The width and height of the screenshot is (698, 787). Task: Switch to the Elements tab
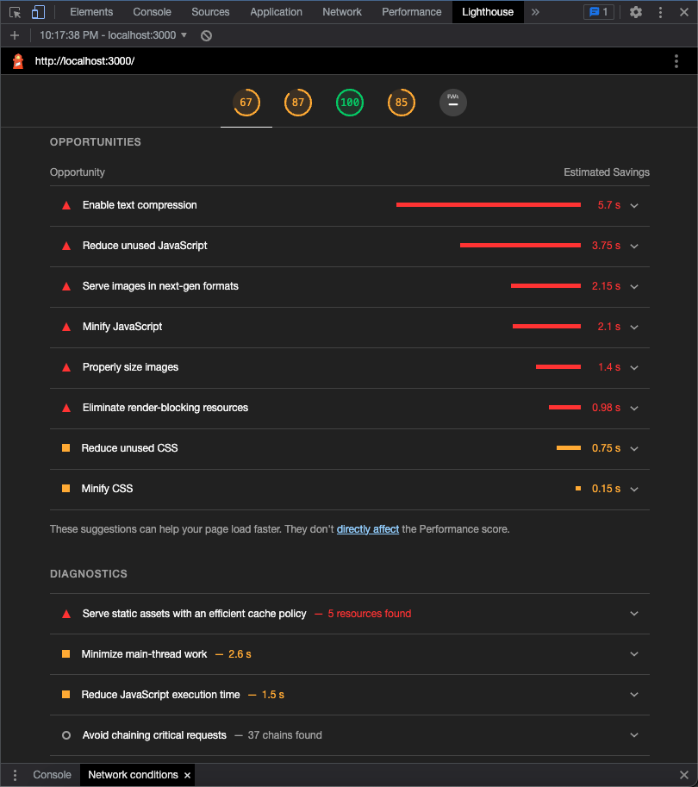(x=91, y=12)
